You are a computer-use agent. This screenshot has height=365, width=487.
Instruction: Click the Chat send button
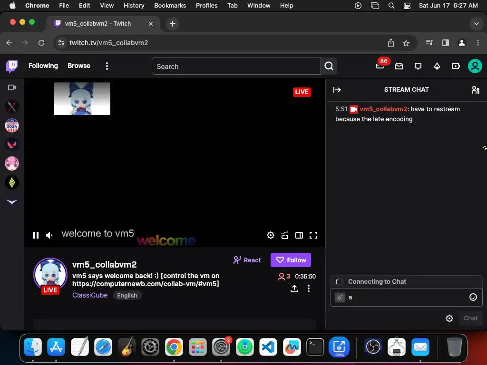[470, 318]
